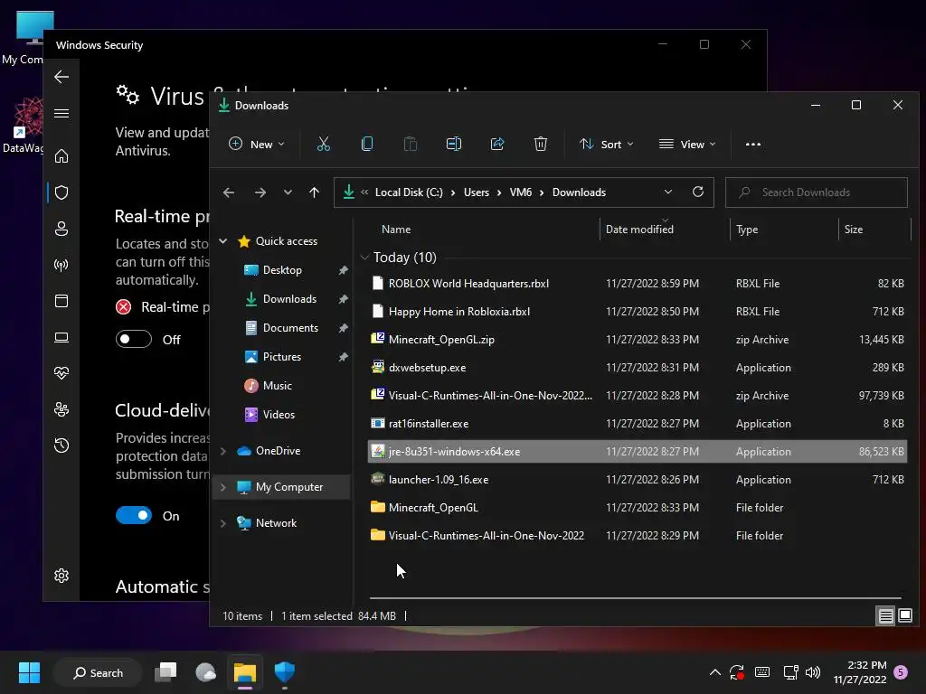
Task: Open Task View on taskbar
Action: (166, 672)
